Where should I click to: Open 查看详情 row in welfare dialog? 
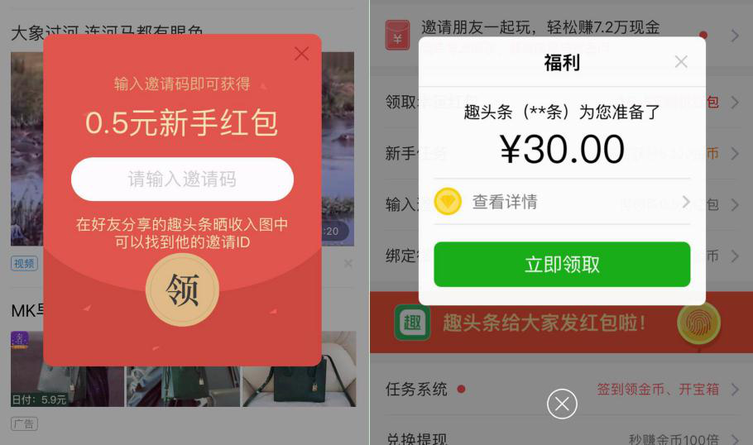pyautogui.click(x=562, y=202)
